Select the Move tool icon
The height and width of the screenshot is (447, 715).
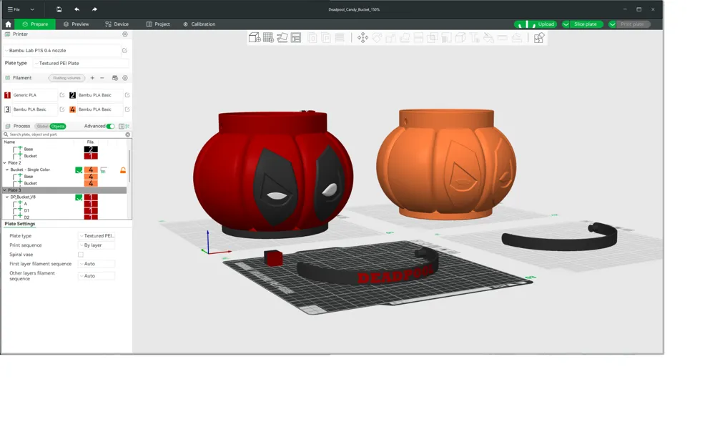[363, 38]
